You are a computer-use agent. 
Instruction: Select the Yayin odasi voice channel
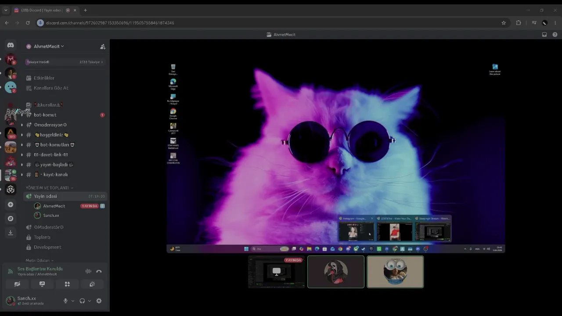(65, 196)
